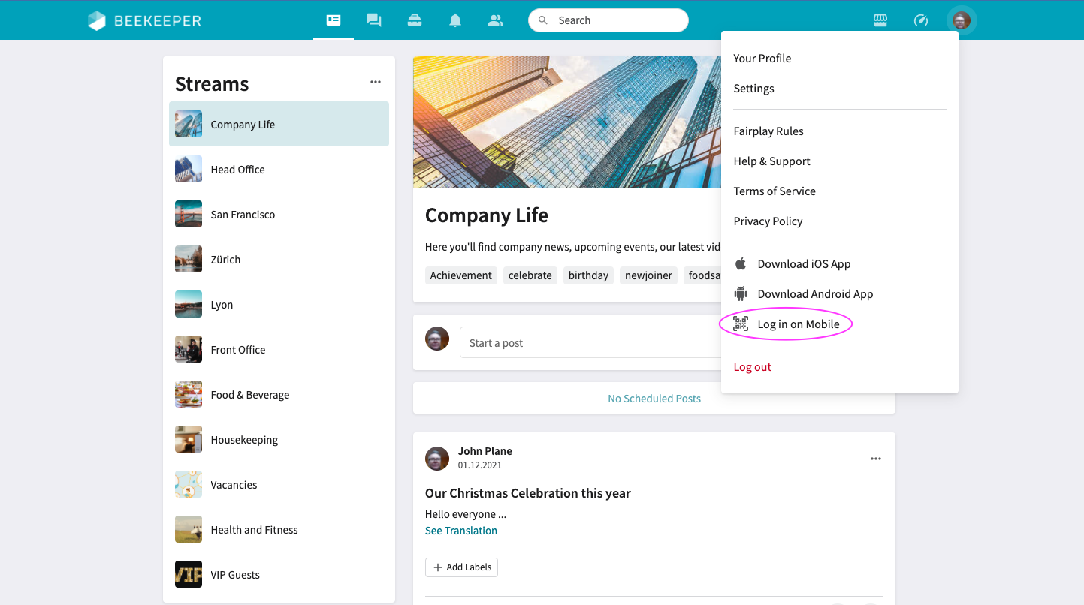Select the Front Office stream name
This screenshot has width=1084, height=605.
coord(238,350)
